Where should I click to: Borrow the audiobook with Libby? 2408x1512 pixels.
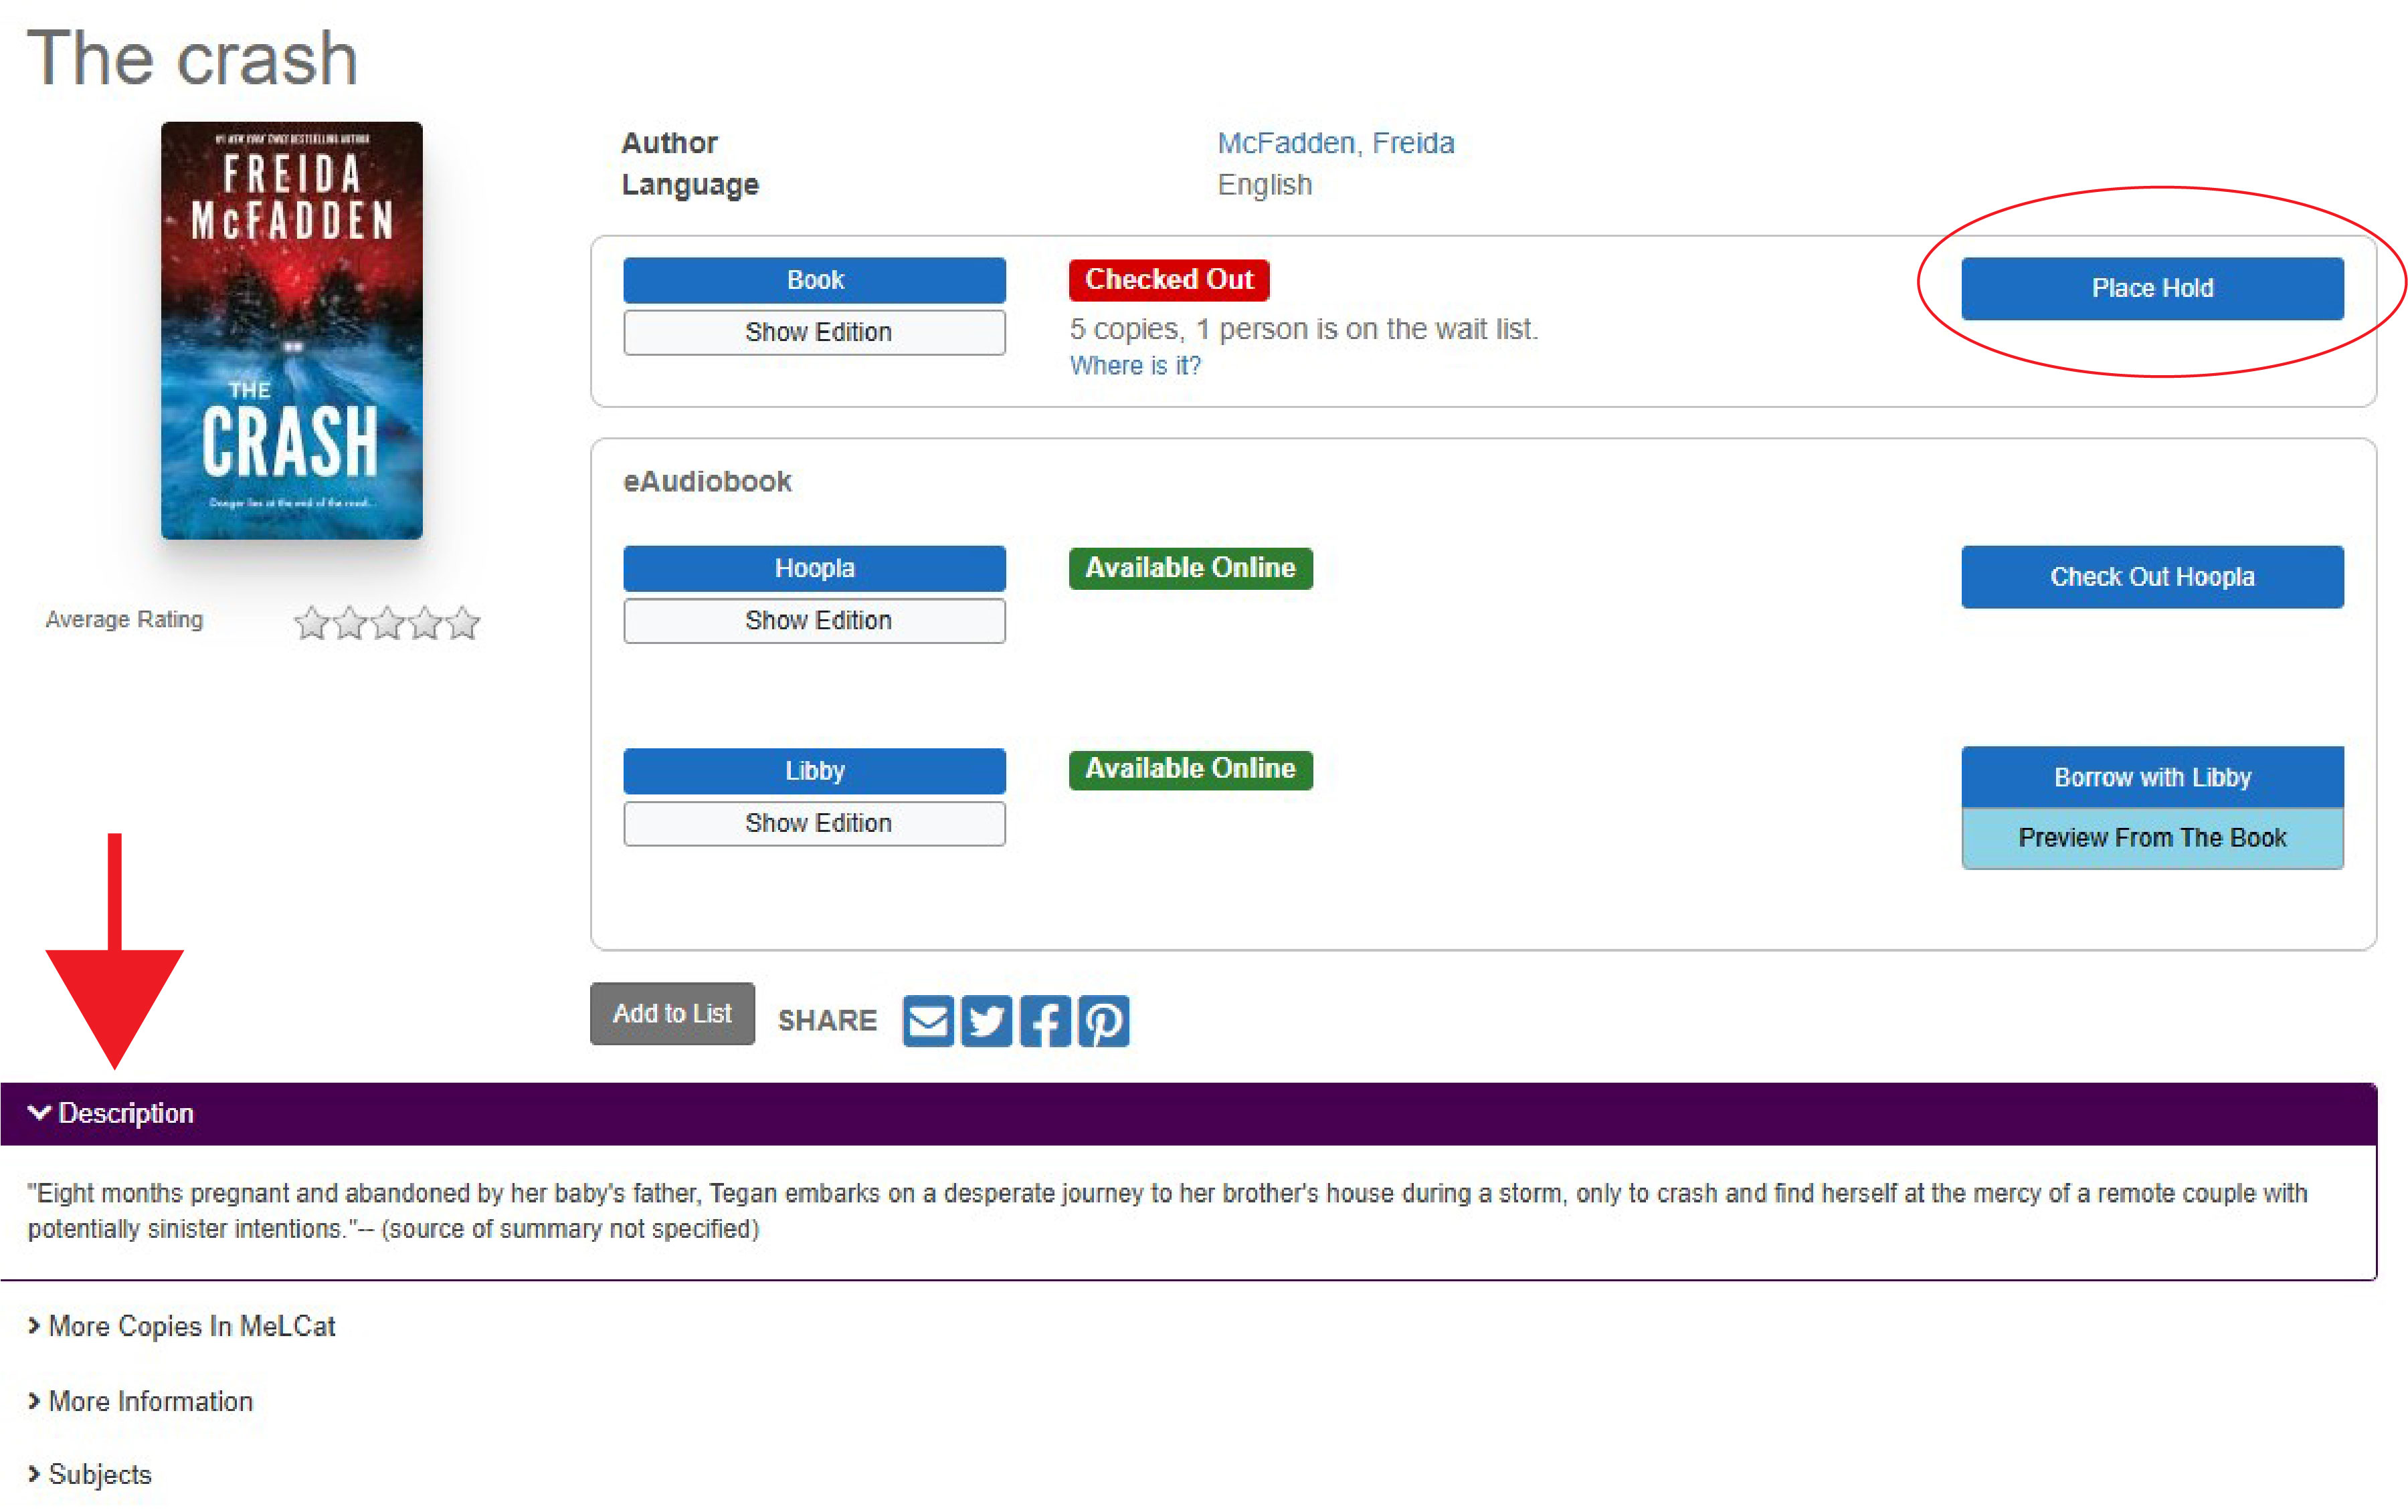click(2152, 776)
